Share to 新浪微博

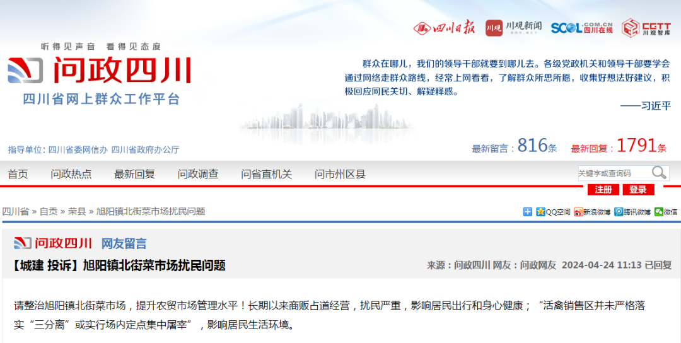592,212
